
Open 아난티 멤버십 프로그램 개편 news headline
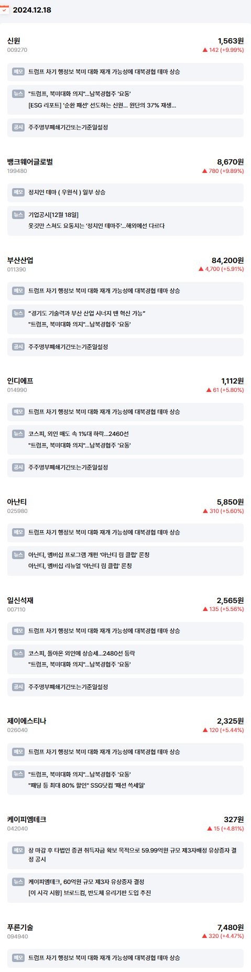coord(89,554)
